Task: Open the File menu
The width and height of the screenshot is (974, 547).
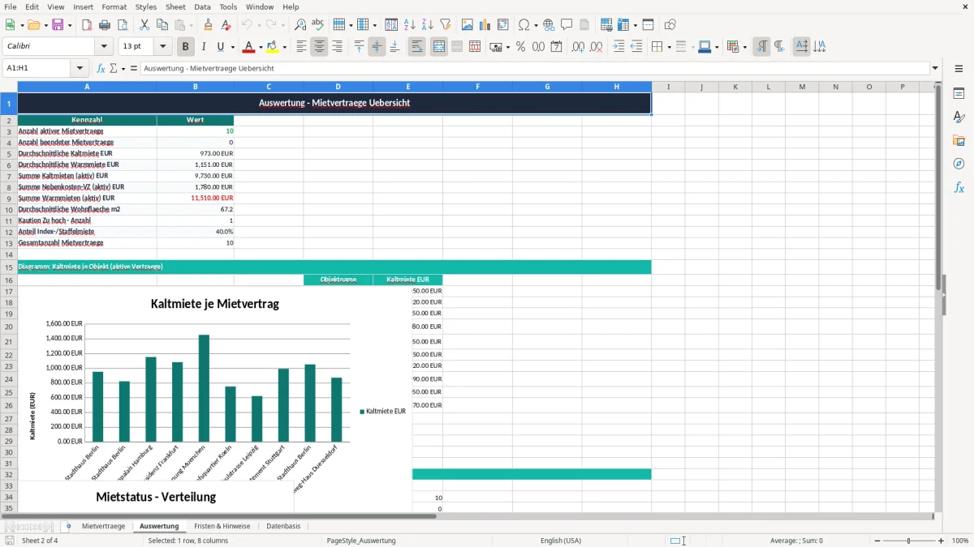Action: pos(10,6)
